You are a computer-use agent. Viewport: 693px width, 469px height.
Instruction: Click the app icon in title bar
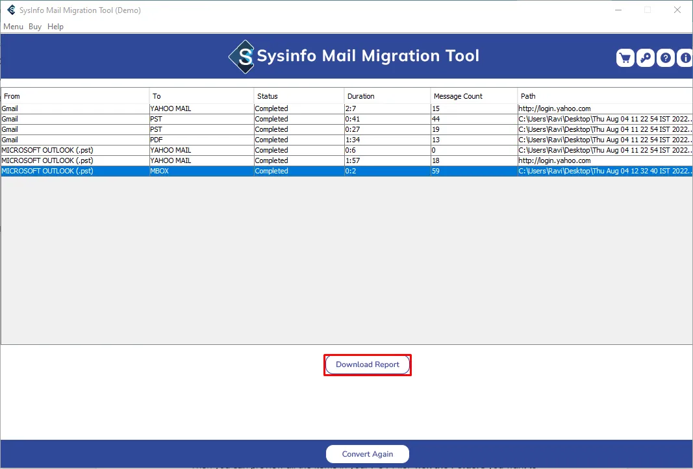(x=10, y=10)
